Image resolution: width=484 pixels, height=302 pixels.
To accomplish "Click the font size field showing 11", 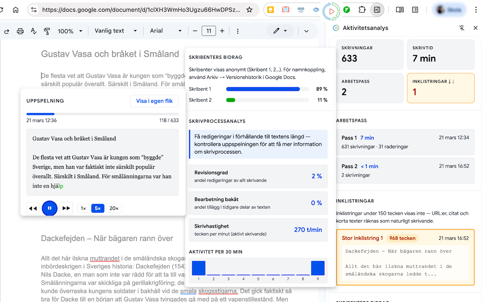I will tap(209, 31).
